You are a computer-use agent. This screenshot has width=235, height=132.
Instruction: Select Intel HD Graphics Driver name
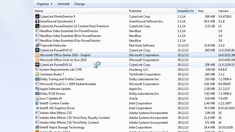pyautogui.click(x=57, y=108)
